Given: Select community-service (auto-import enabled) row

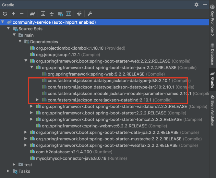Looking at the screenshot, I should point(104,22).
